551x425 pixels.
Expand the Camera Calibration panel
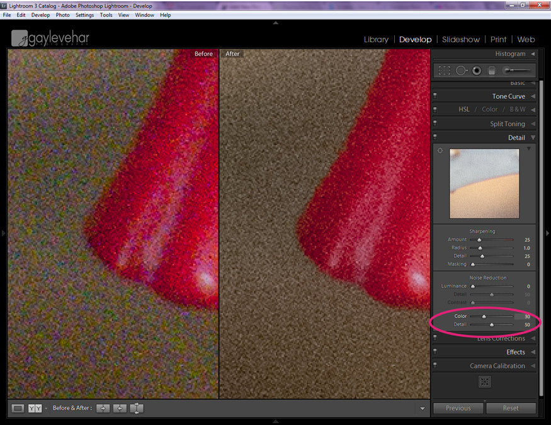click(x=533, y=366)
